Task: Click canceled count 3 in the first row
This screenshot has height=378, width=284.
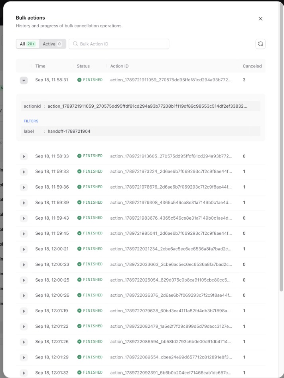Action: pos(244,80)
